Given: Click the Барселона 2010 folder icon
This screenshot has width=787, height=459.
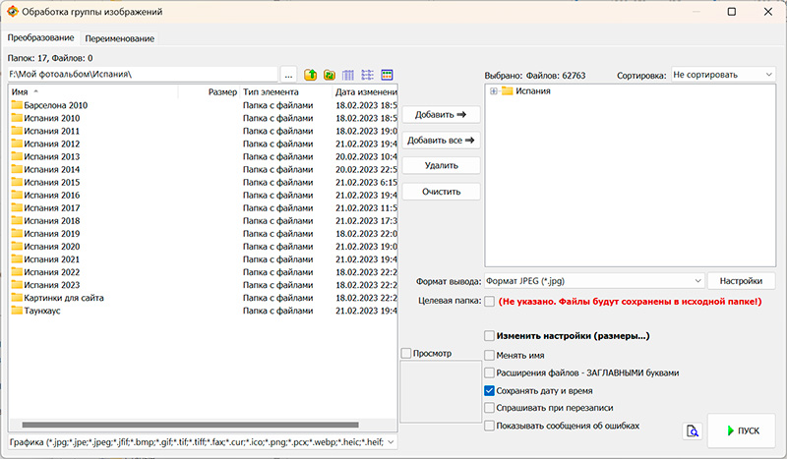Looking at the screenshot, I should pyautogui.click(x=16, y=105).
